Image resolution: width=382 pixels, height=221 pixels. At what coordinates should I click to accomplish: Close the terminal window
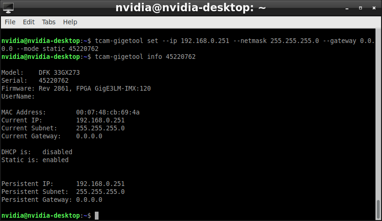[374, 8]
